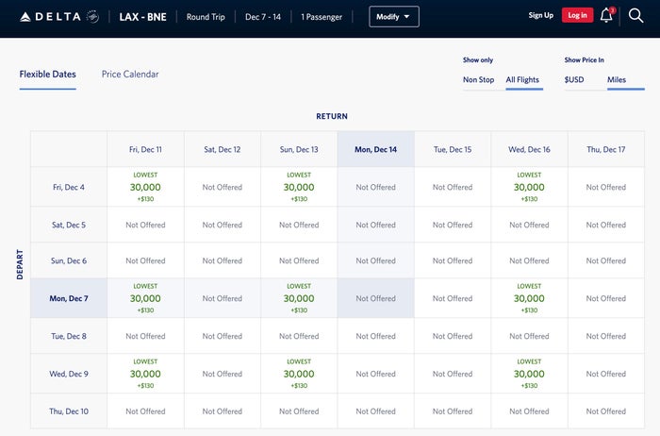Choose 30,000 fare Dec 4 to Dec 11
Viewport: 660px width, 436px height.
click(x=145, y=187)
